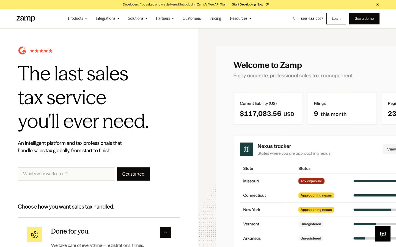Open the live chat widget icon

click(383, 234)
